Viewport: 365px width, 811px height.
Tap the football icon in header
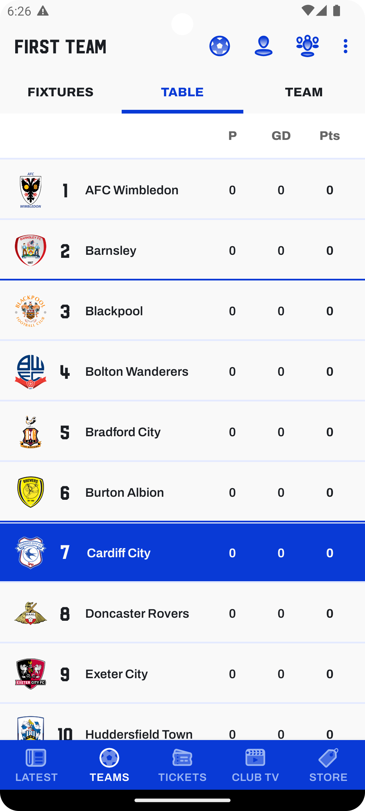(x=219, y=46)
